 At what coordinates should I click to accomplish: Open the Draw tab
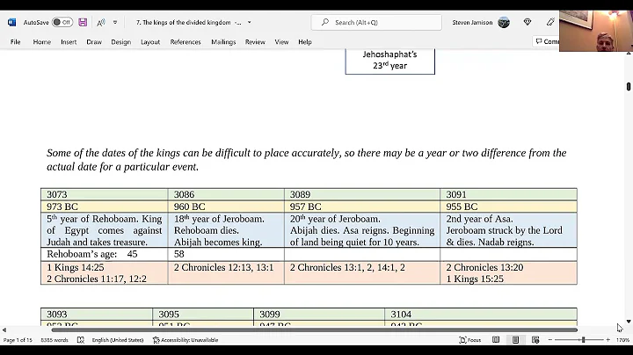coord(94,42)
